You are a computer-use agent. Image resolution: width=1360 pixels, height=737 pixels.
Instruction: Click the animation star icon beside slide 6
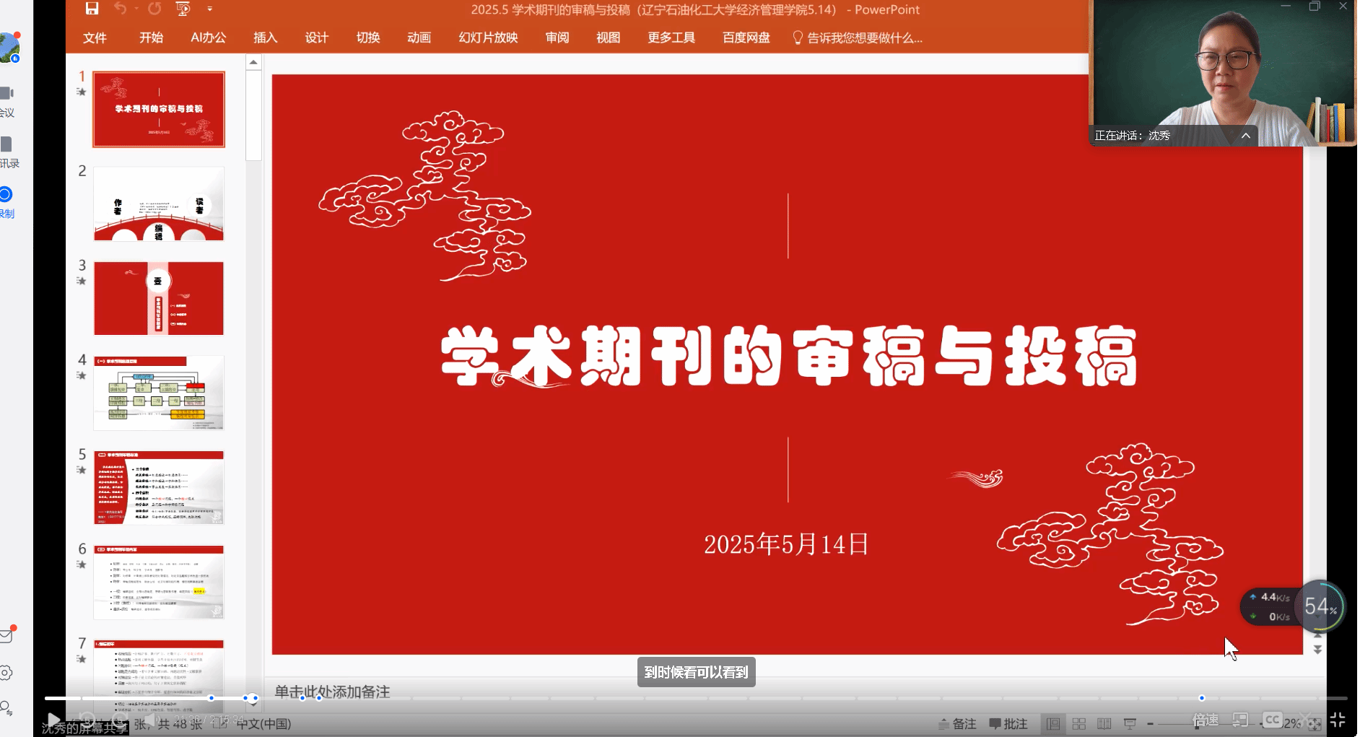pos(82,564)
